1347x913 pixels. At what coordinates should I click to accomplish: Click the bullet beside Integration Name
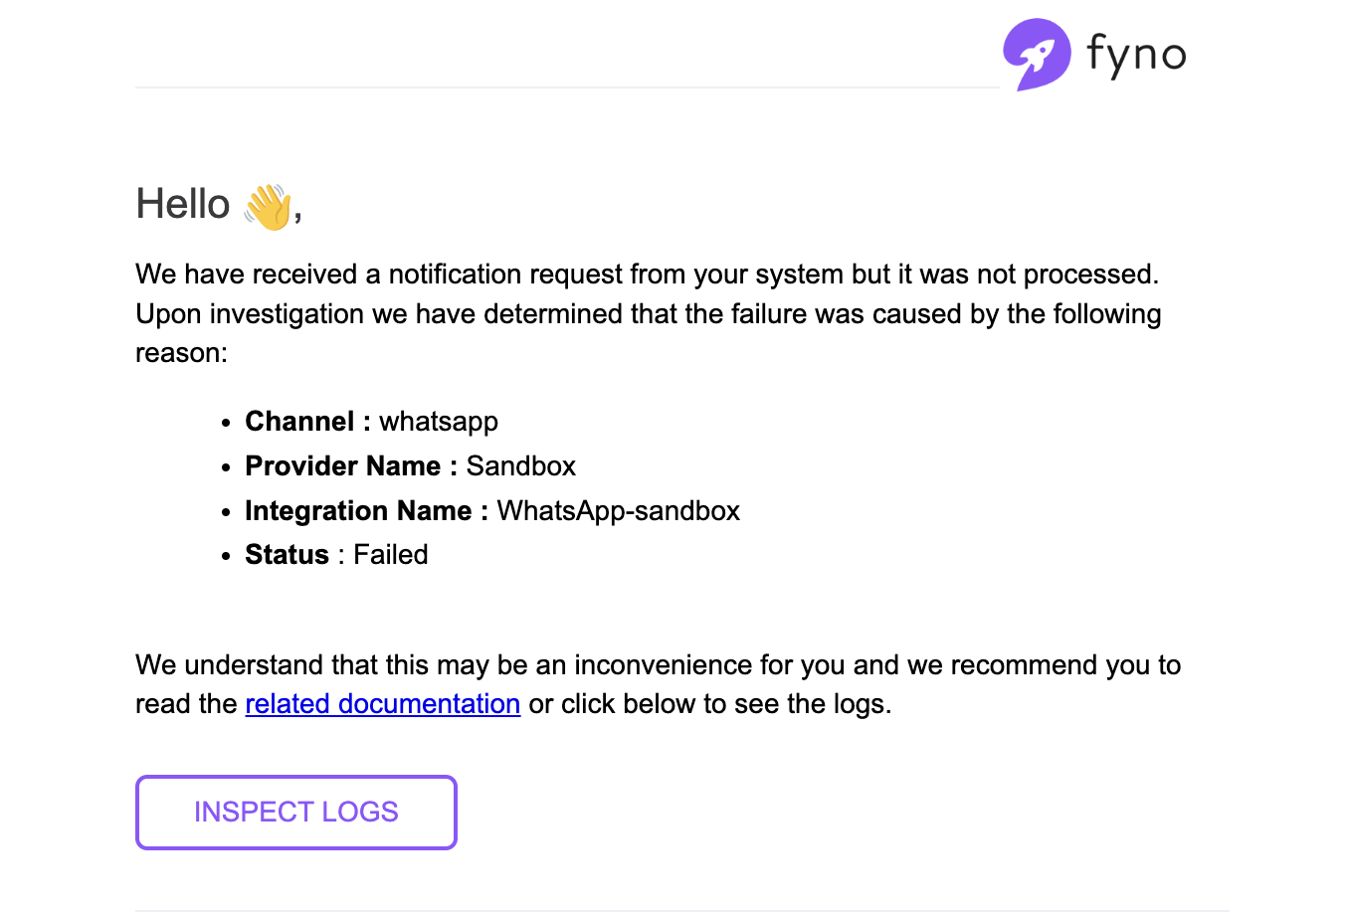(x=226, y=511)
